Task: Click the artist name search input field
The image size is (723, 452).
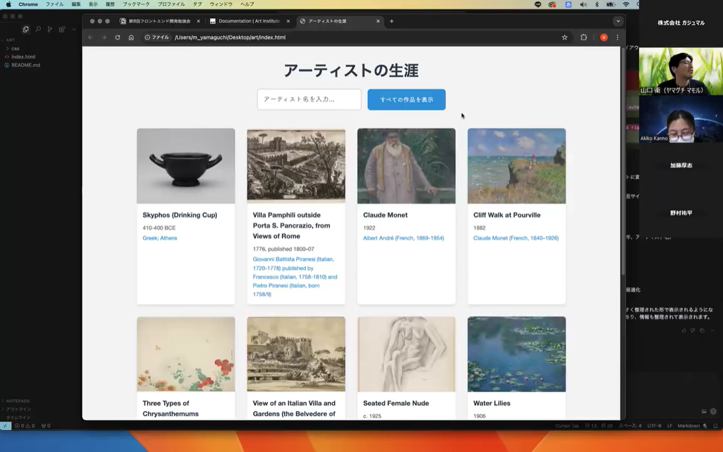Action: tap(310, 100)
